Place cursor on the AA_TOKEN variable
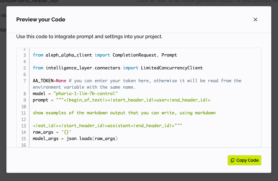 [43, 81]
